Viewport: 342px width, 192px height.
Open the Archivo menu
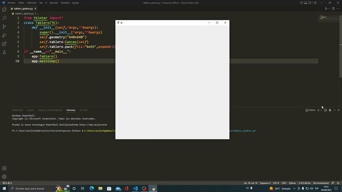pos(12,3)
